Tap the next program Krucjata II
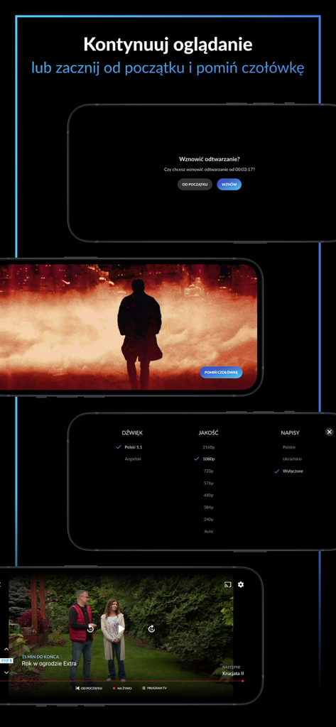The image size is (336, 727). 233,673
